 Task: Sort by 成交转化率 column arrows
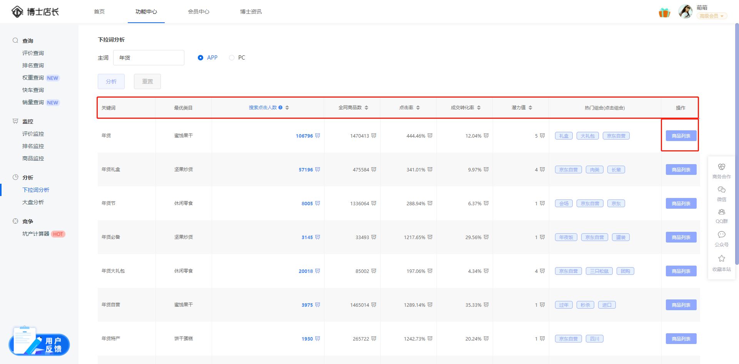[x=479, y=108]
